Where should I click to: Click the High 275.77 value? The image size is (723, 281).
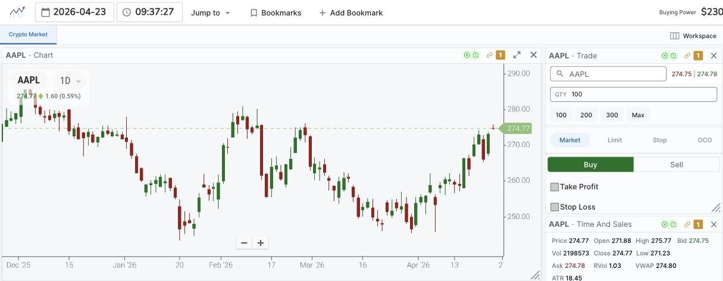click(661, 241)
